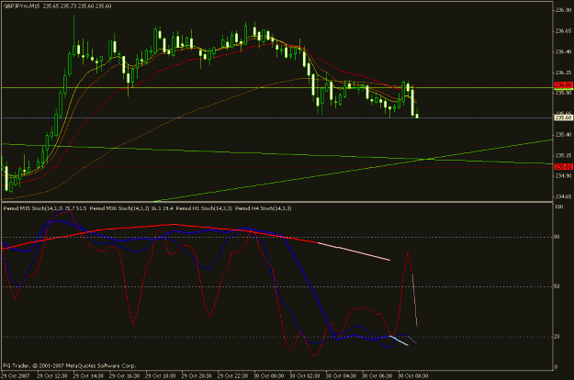Click the 236.40 price scale label
This screenshot has height=380, width=574.
(564, 51)
